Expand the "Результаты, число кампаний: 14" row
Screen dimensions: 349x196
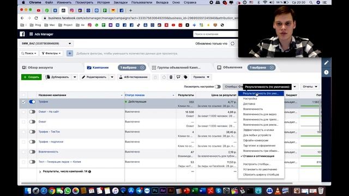(40, 171)
